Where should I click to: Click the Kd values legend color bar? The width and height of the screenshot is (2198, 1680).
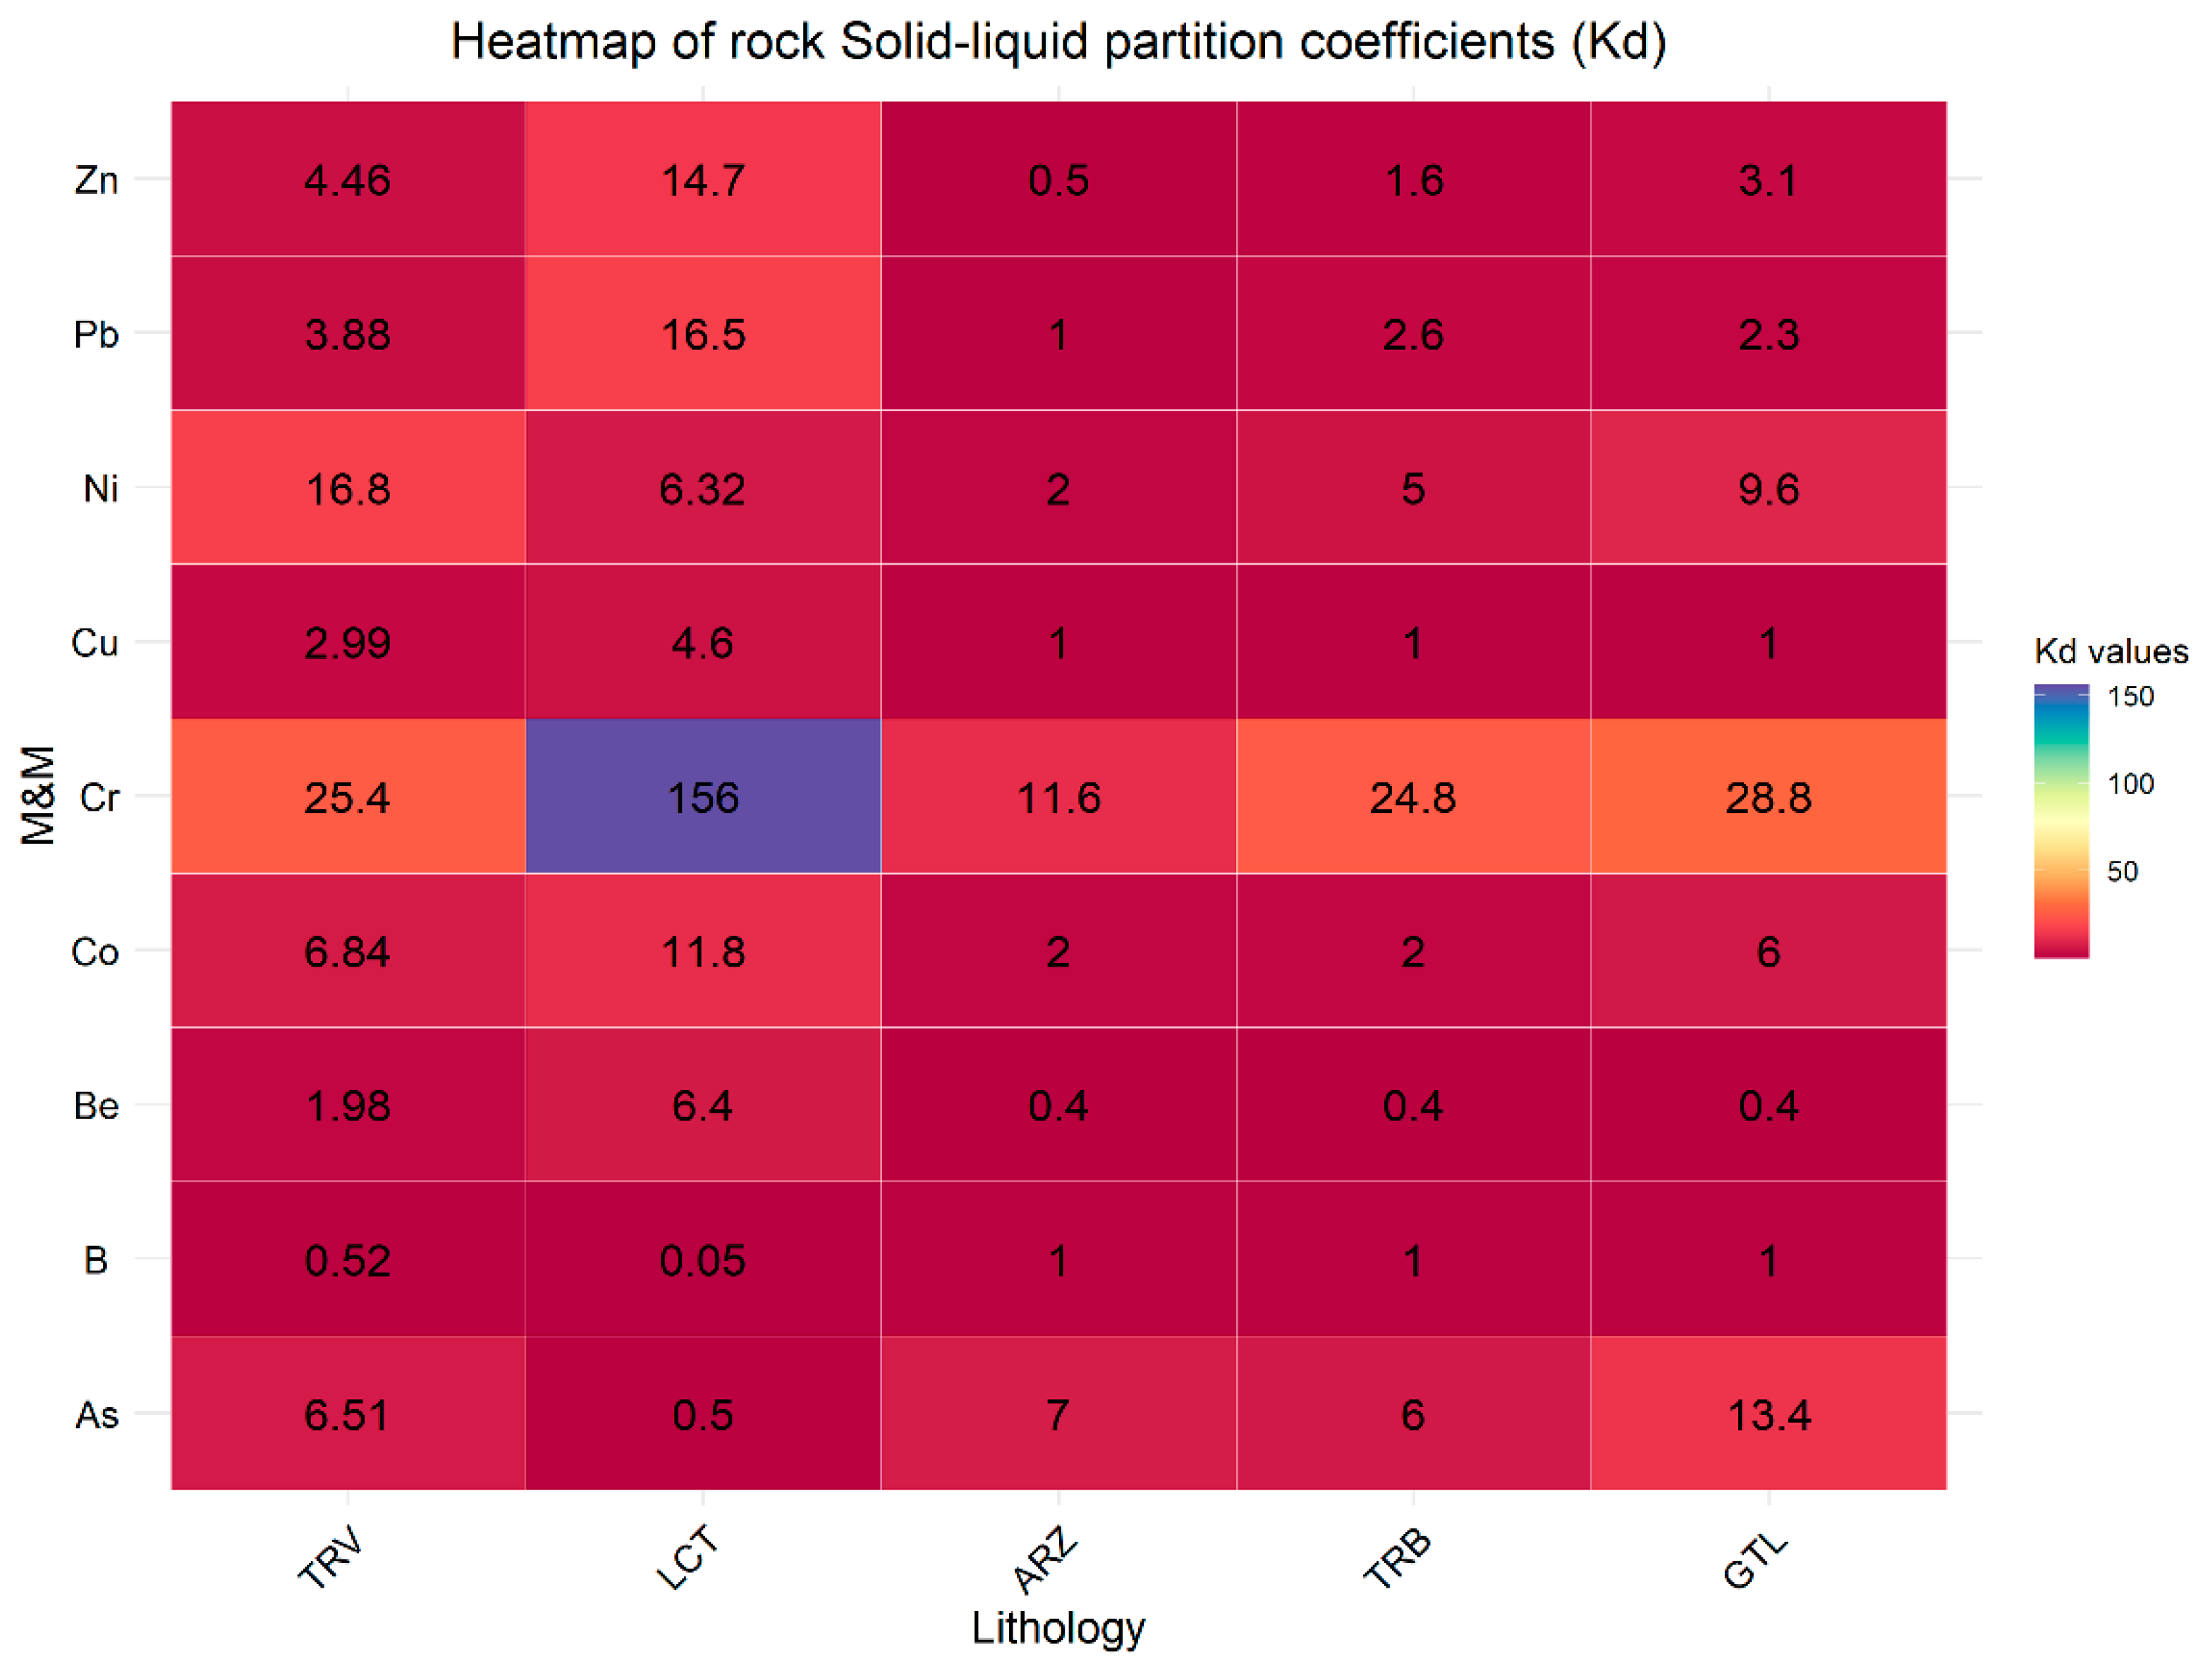(x=2060, y=820)
